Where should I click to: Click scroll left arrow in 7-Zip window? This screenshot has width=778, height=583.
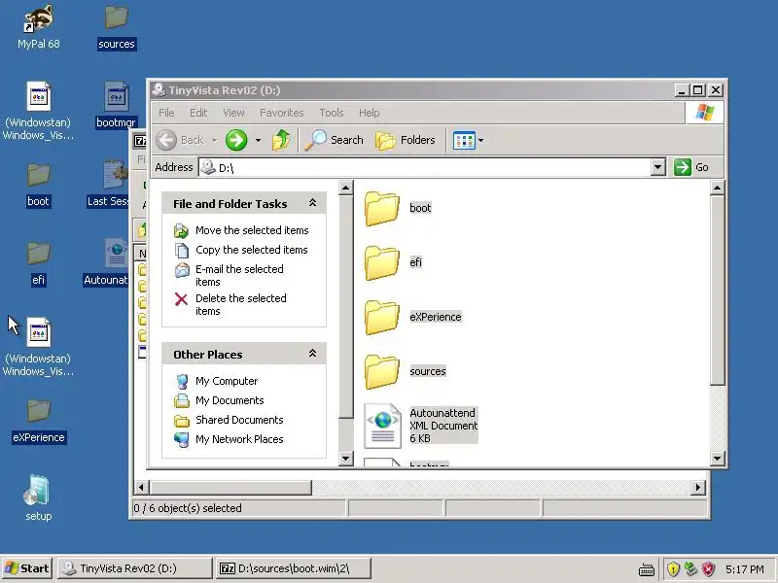click(x=141, y=488)
